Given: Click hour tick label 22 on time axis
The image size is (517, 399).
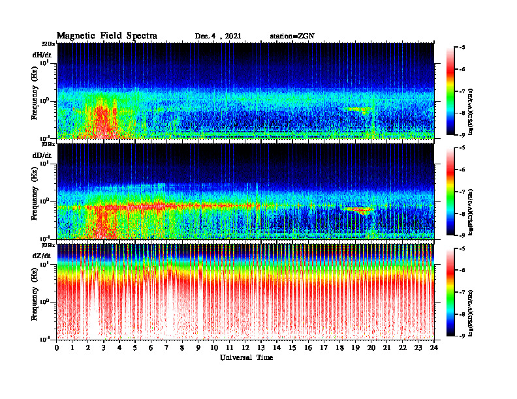Looking at the screenshot, I should click(403, 347).
